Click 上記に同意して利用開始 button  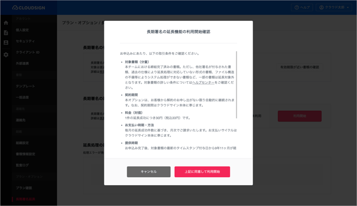coord(202,171)
